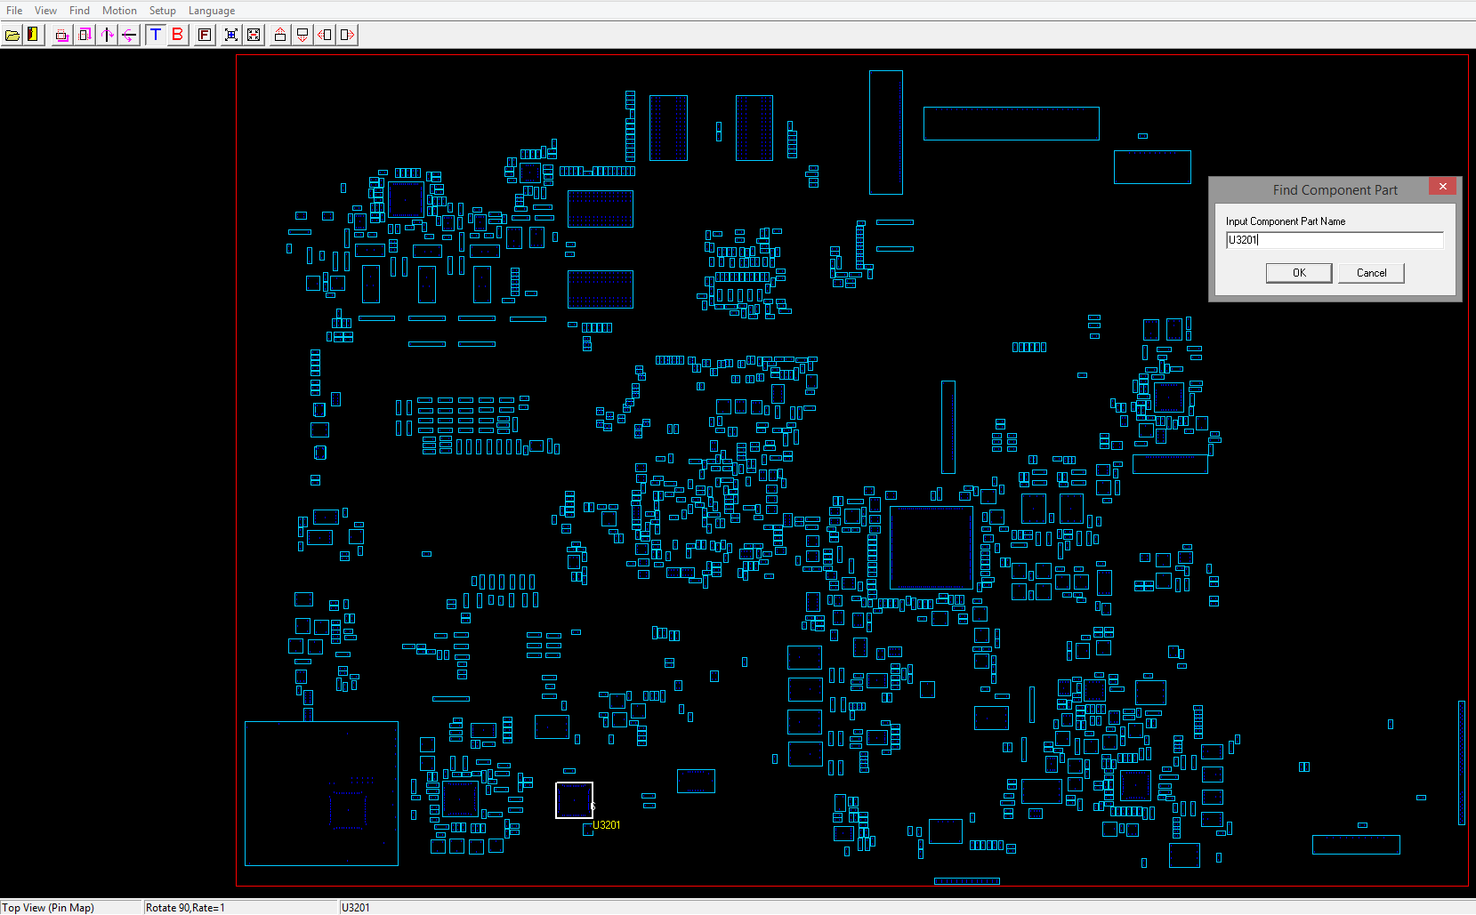Mirror the board with the vertical-axis flip icon
This screenshot has width=1476, height=915.
point(108,35)
